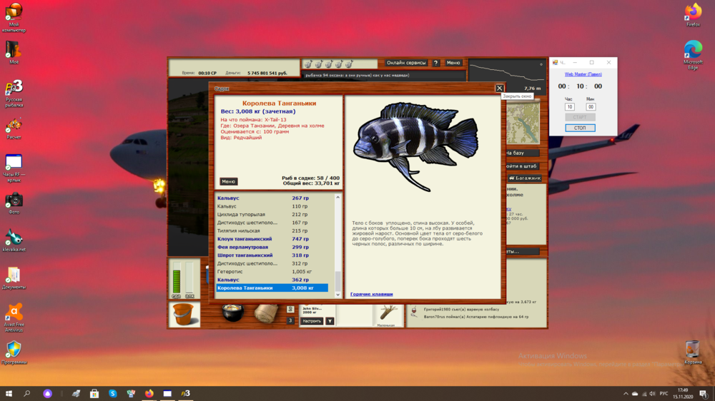Open Avast Free Antivirus desktop icon
This screenshot has width=715, height=401.
coord(14,318)
